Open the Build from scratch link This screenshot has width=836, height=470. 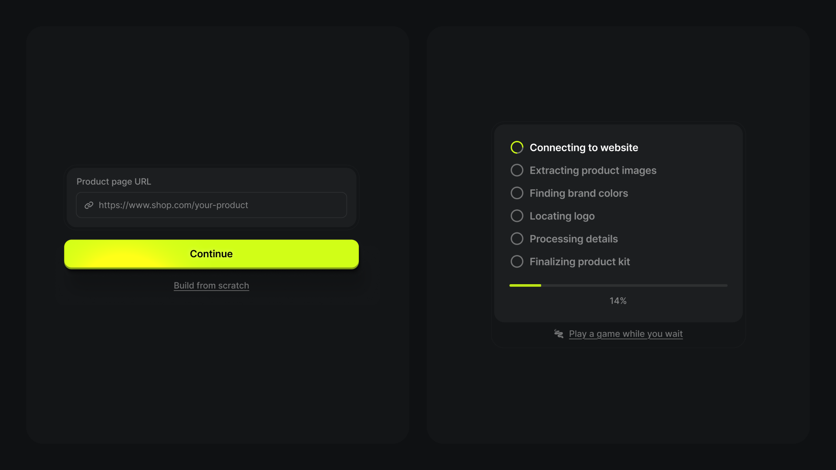click(x=211, y=285)
